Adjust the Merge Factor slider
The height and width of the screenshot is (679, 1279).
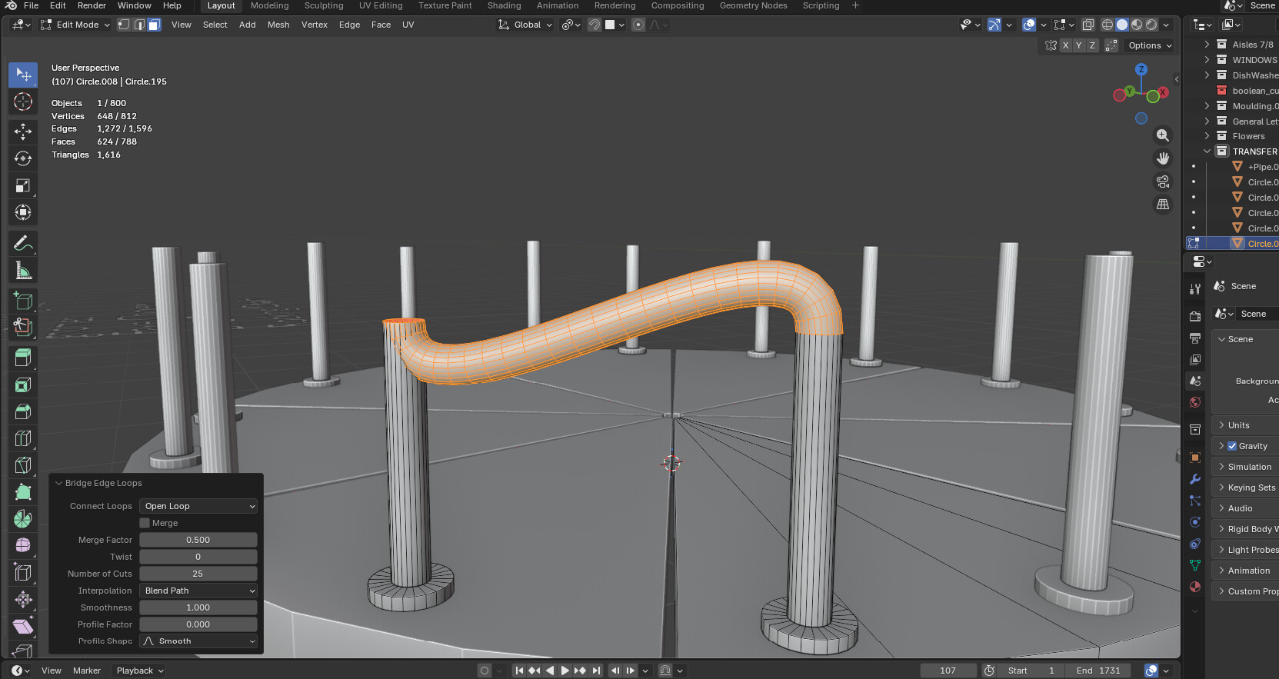pyautogui.click(x=198, y=540)
